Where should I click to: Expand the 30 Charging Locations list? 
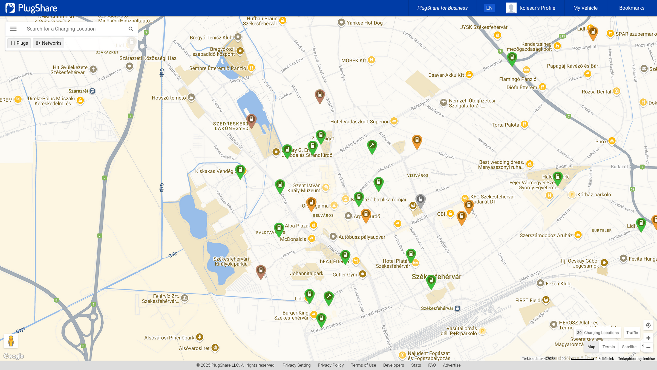pyautogui.click(x=598, y=332)
